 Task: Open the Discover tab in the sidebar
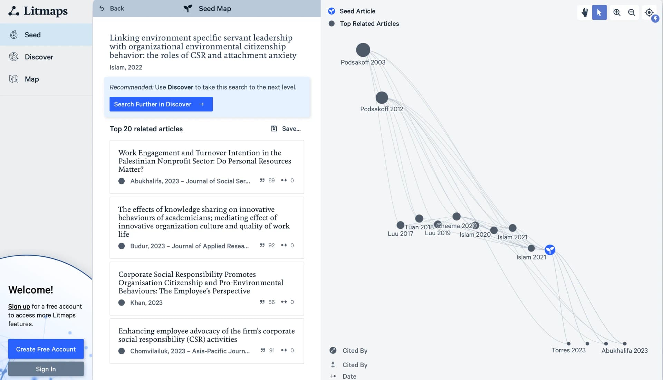tap(39, 57)
